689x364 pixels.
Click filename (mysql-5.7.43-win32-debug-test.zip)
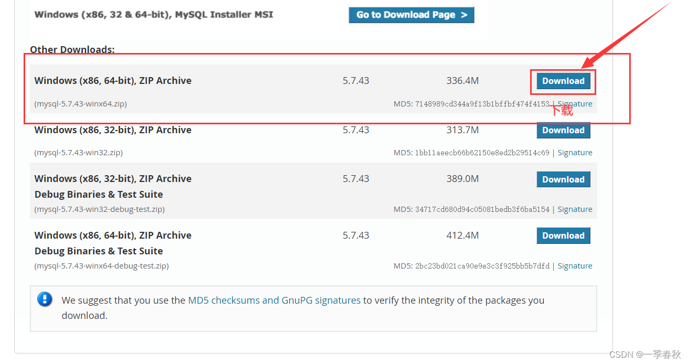(100, 209)
